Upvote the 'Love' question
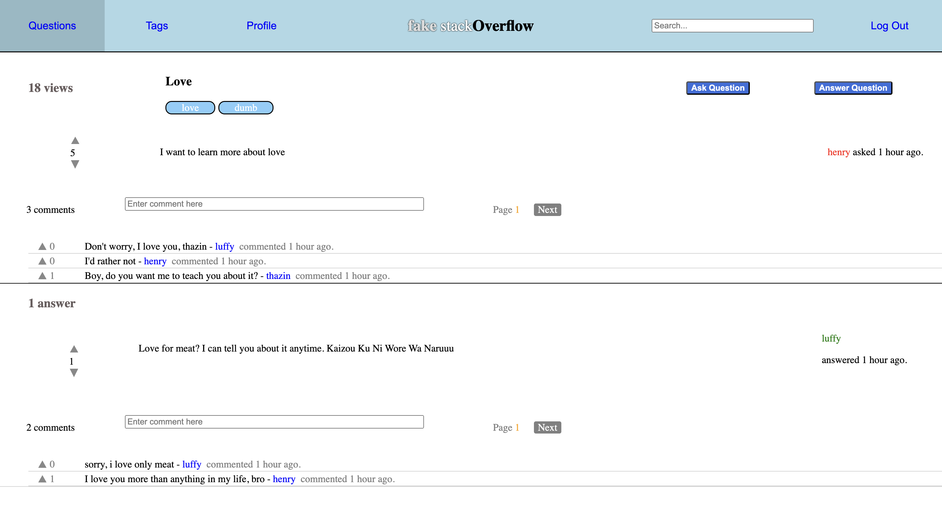Image resolution: width=942 pixels, height=513 pixels. coord(75,141)
